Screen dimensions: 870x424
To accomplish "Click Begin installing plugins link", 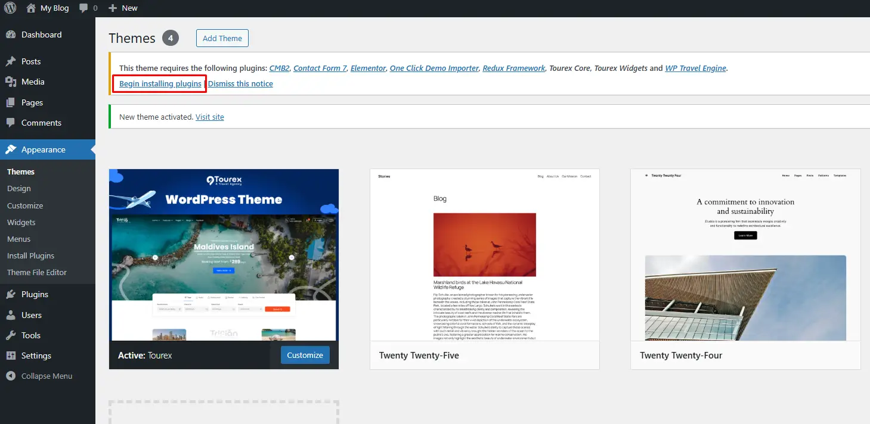I will 160,83.
